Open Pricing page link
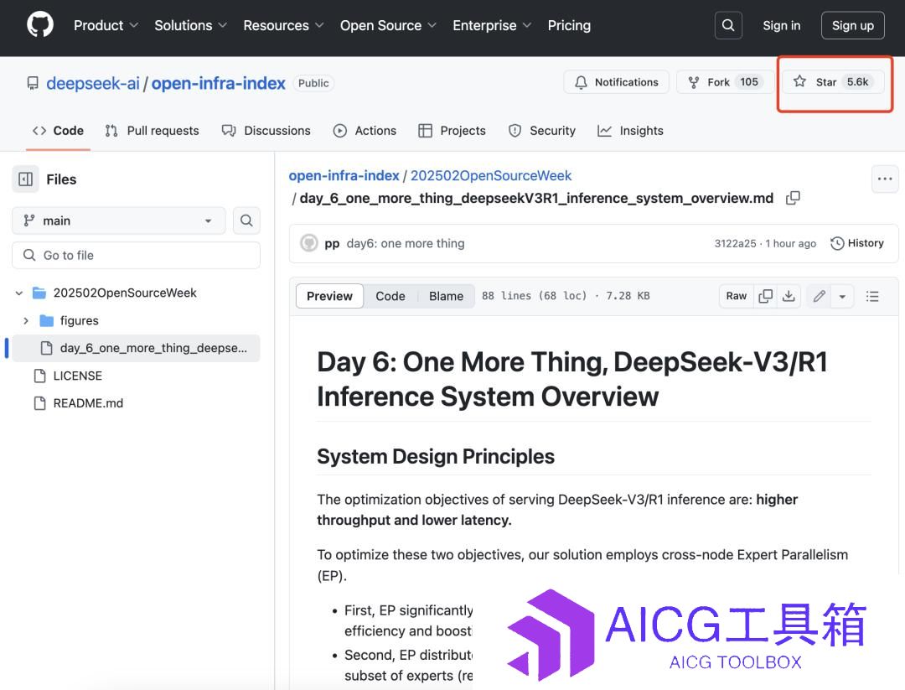This screenshot has width=905, height=690. [x=569, y=25]
